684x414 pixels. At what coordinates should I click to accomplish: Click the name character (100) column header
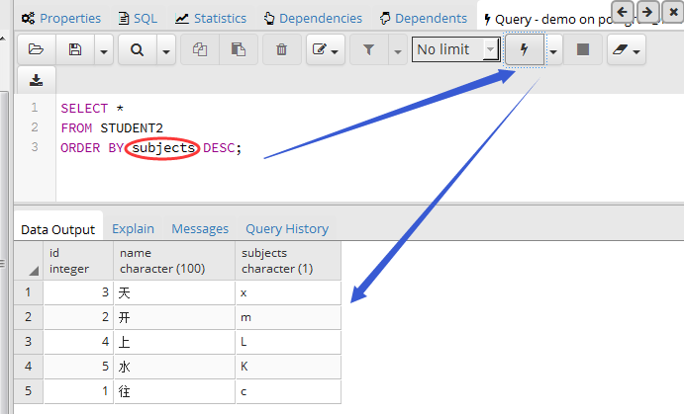174,261
